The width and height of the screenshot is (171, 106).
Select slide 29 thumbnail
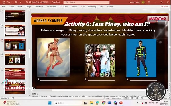15,45
